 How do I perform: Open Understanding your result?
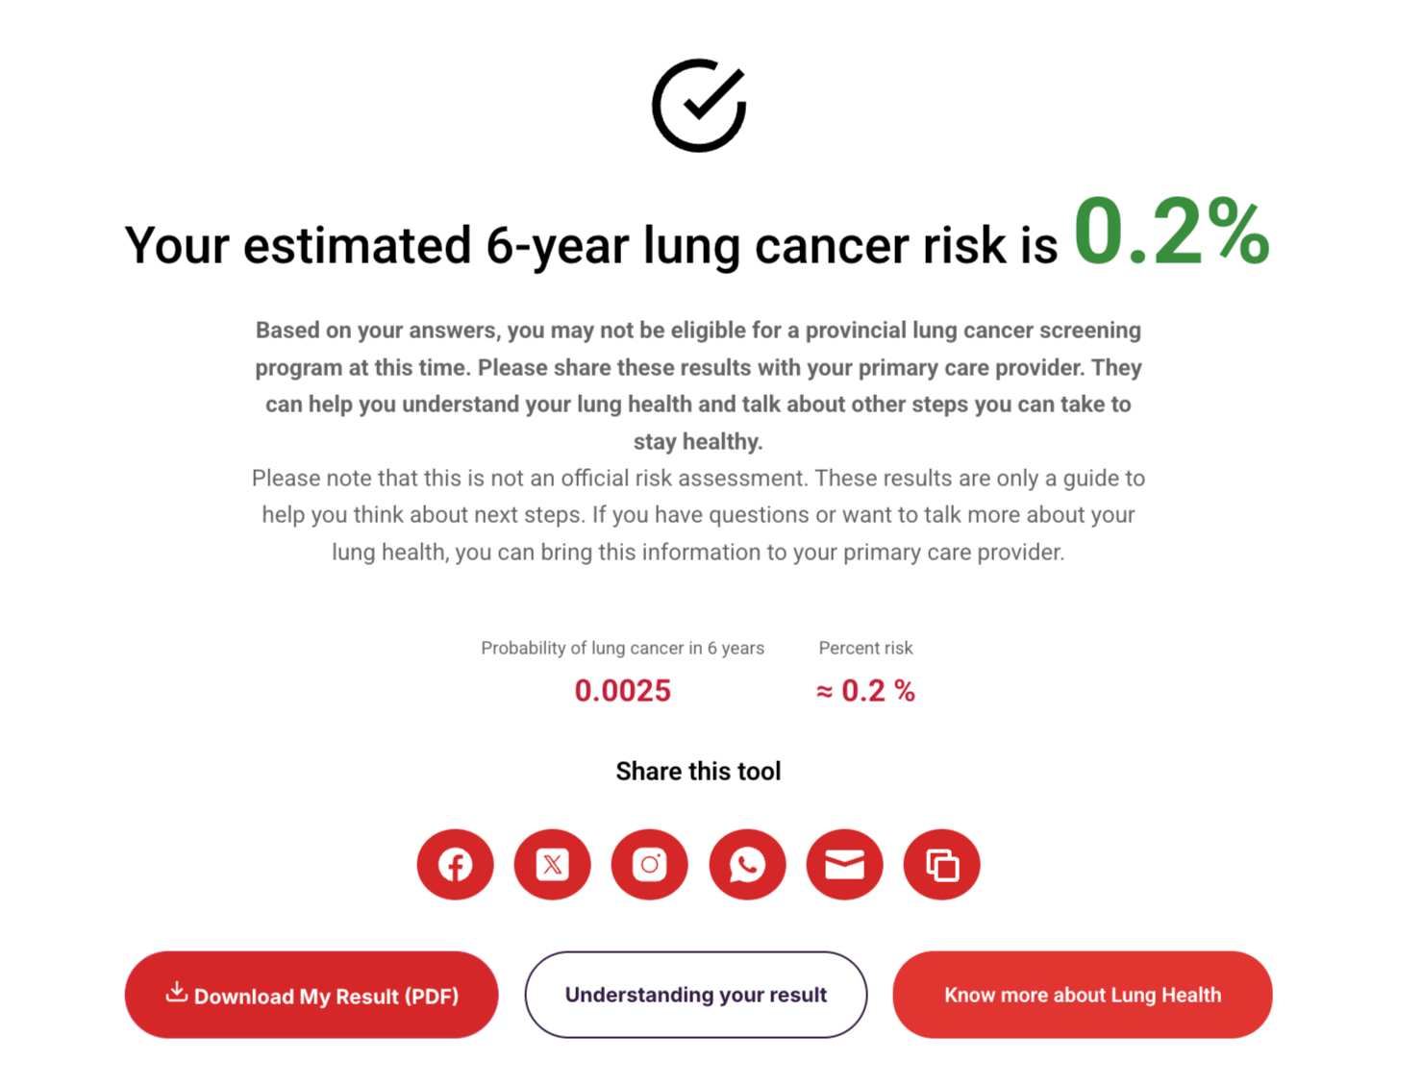(x=695, y=995)
